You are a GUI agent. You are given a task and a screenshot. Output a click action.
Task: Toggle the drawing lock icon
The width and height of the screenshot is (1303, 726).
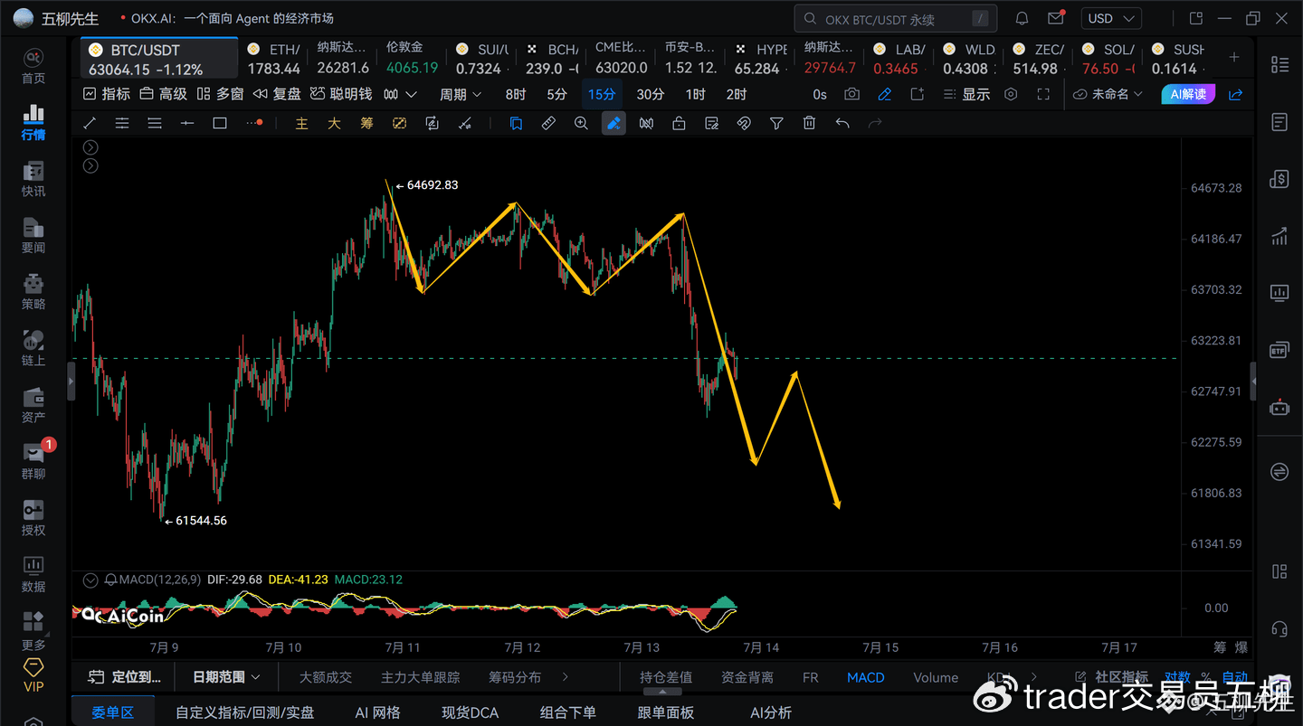679,123
